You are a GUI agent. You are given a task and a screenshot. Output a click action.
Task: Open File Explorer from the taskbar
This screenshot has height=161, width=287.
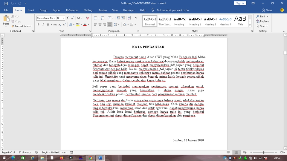click(42, 158)
